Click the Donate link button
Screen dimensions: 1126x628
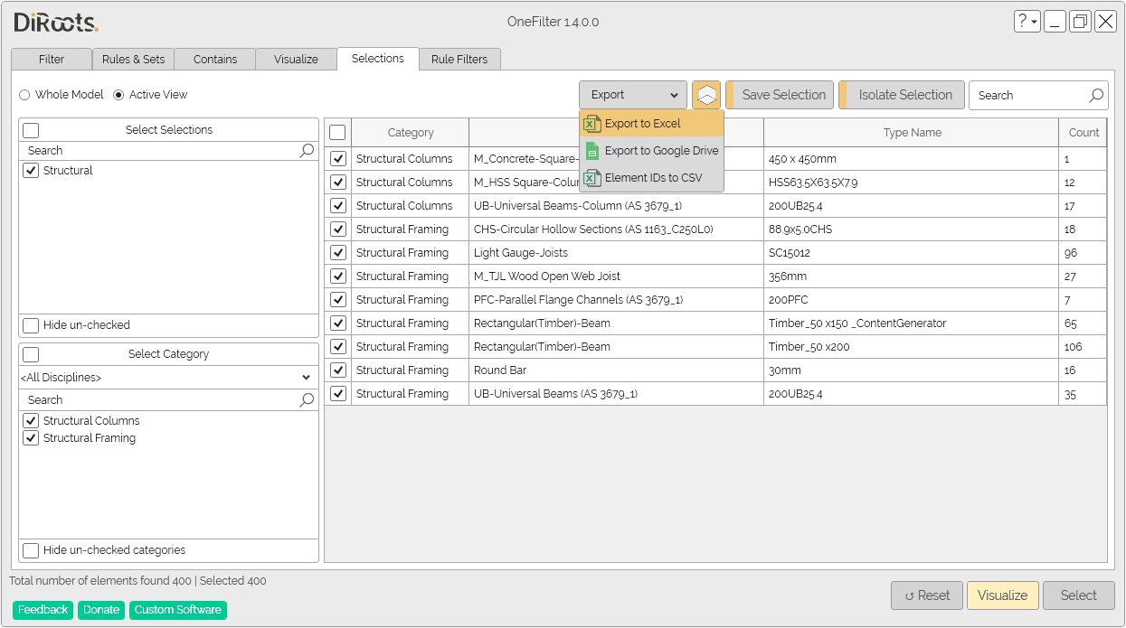pyautogui.click(x=101, y=610)
